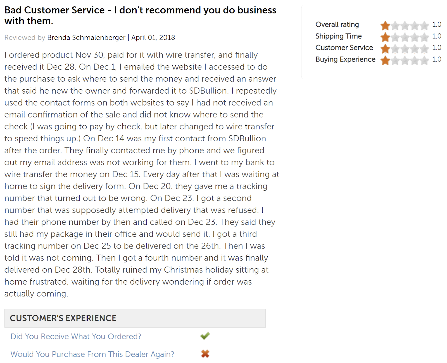
Task: Click the Buying Experience score 1.0
Action: [437, 59]
